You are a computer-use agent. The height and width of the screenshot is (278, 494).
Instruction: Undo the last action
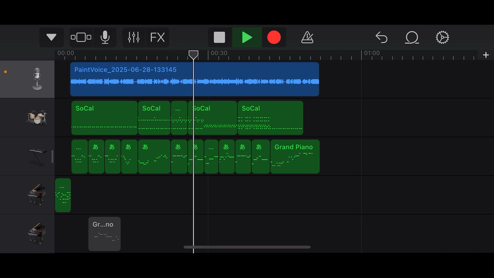click(381, 38)
